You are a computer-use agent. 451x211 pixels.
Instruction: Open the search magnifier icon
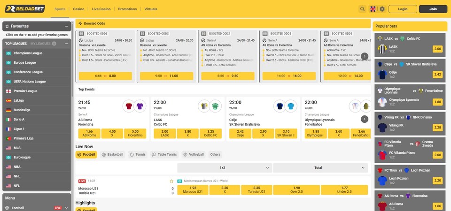point(362,9)
